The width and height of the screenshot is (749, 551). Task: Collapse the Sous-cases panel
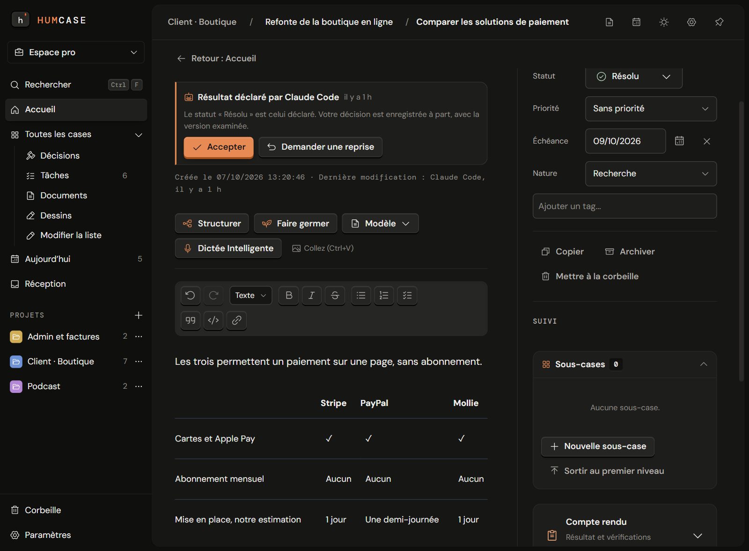[x=704, y=364]
